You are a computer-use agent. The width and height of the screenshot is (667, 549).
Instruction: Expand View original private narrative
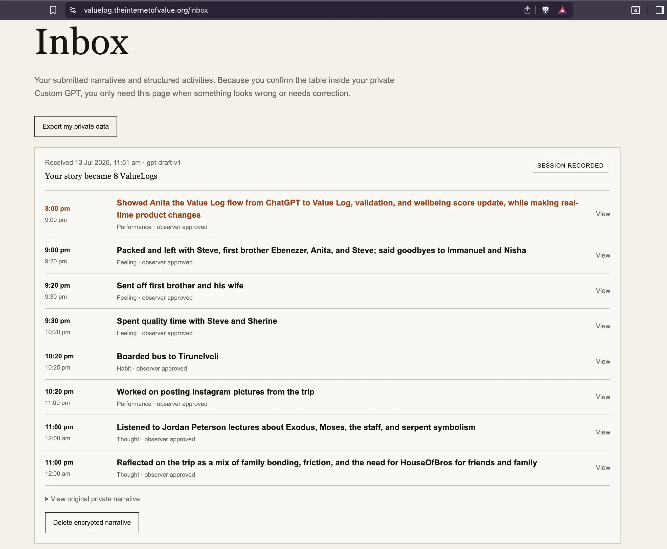92,499
